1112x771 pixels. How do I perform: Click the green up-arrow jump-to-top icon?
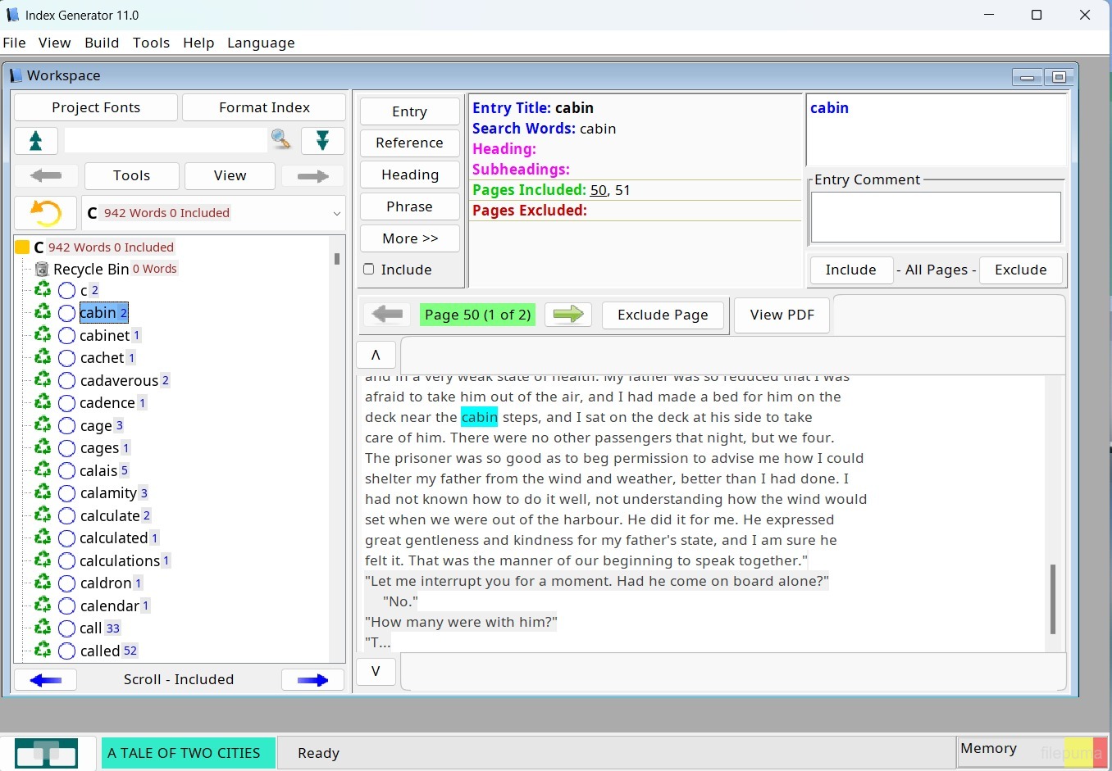[x=36, y=141]
